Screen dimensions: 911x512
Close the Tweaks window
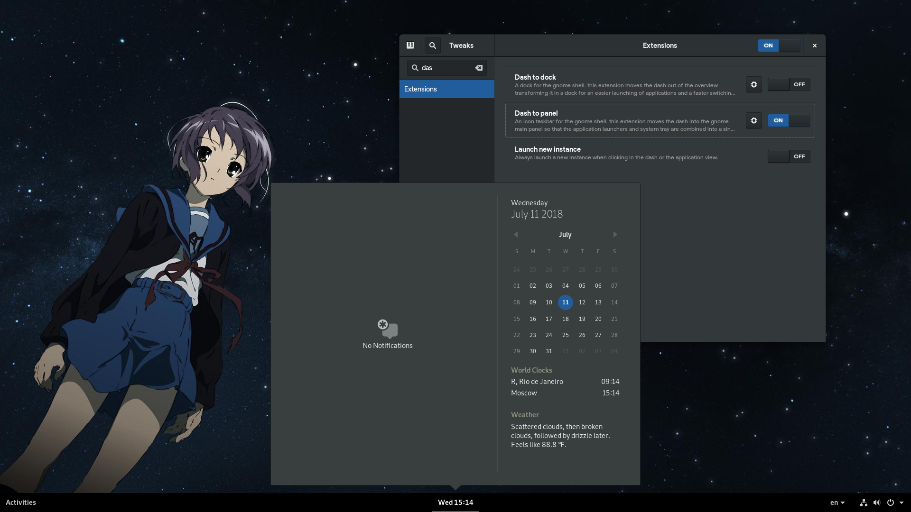[x=815, y=46]
